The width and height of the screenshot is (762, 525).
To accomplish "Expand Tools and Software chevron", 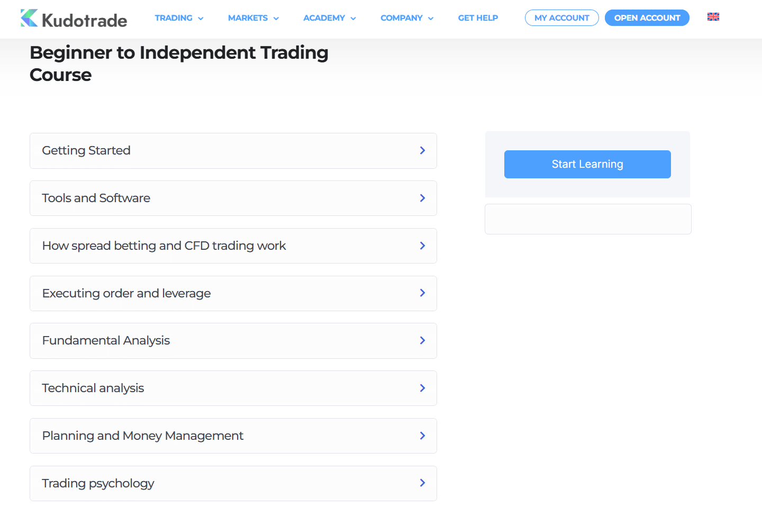I will point(422,198).
